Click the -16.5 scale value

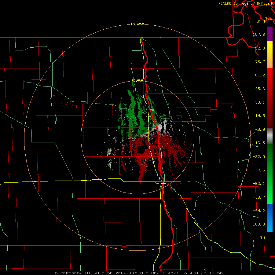point(259,143)
